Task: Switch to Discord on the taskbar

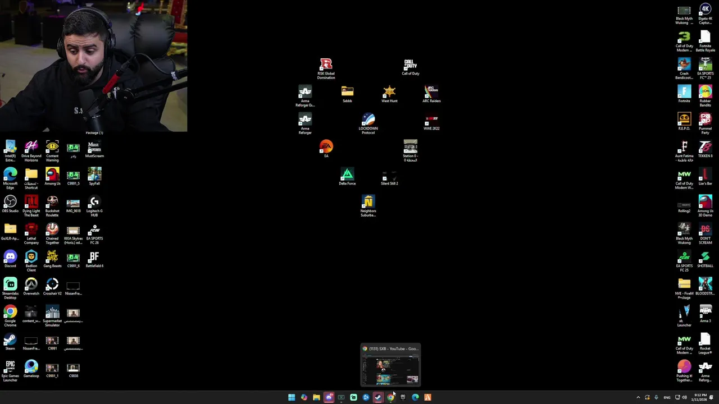Action: click(x=329, y=397)
